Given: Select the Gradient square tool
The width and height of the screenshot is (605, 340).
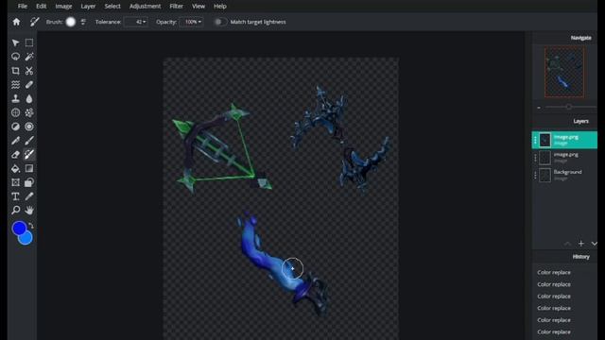Looking at the screenshot, I should point(29,168).
